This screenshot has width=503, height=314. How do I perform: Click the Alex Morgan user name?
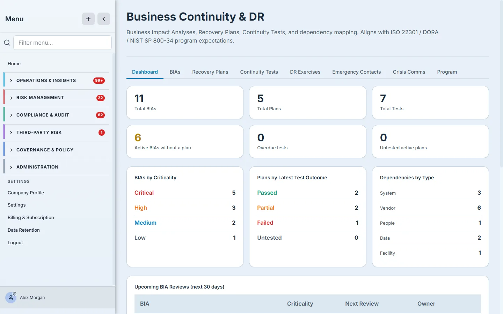pos(32,298)
